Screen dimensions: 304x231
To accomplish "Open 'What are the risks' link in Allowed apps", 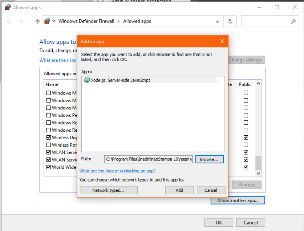I will [x=58, y=60].
